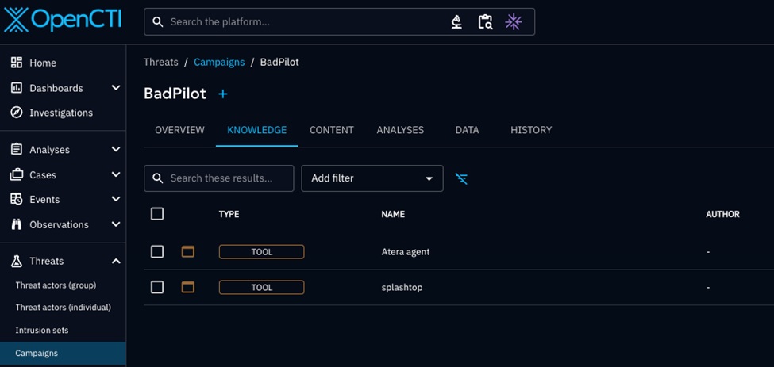The image size is (774, 367).
Task: Click the Cases briefcase icon
Action: coord(17,174)
